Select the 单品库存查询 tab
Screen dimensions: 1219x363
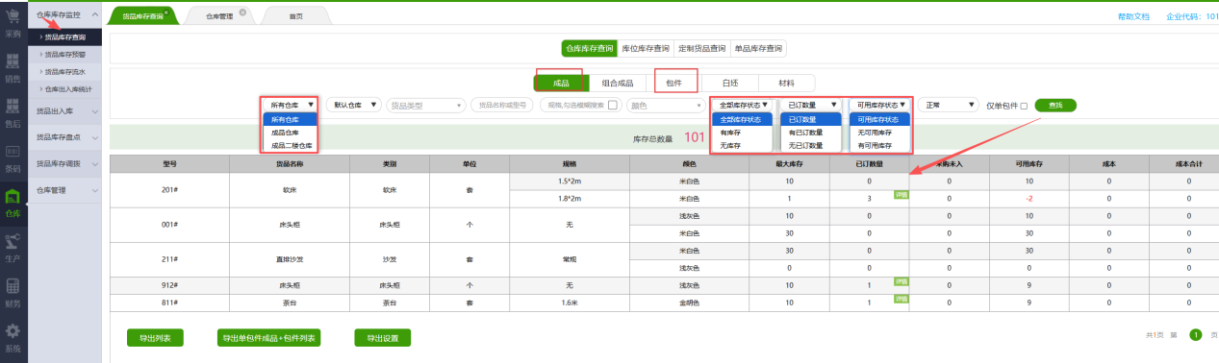[x=757, y=48]
